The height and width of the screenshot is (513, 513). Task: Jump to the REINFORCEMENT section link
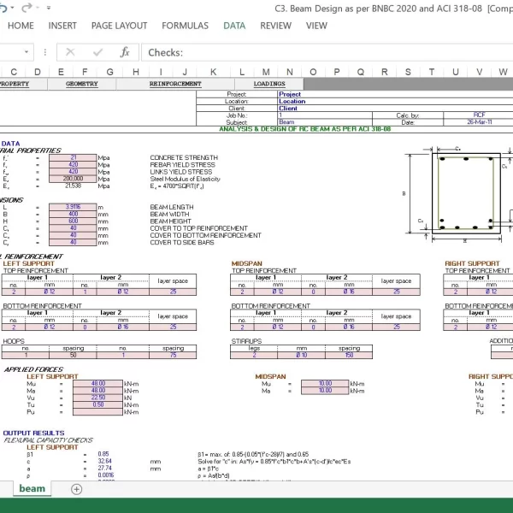point(175,84)
